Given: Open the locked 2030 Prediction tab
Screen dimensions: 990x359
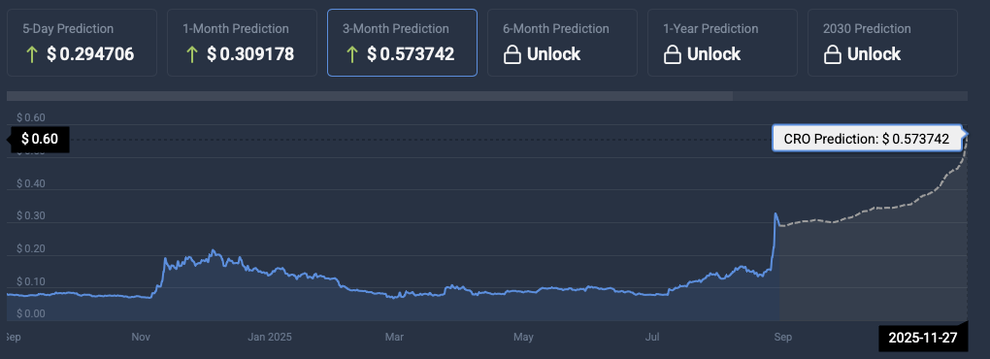Looking at the screenshot, I should (x=882, y=43).
